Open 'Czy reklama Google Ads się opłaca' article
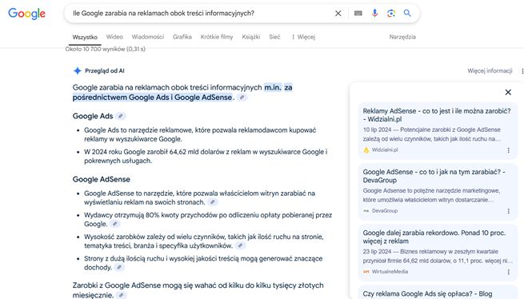524x299 pixels. tap(427, 293)
